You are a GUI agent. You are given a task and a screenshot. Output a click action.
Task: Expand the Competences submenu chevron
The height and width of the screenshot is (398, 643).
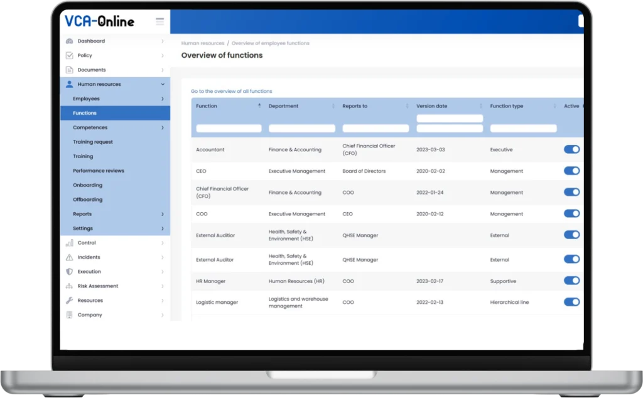tap(163, 128)
